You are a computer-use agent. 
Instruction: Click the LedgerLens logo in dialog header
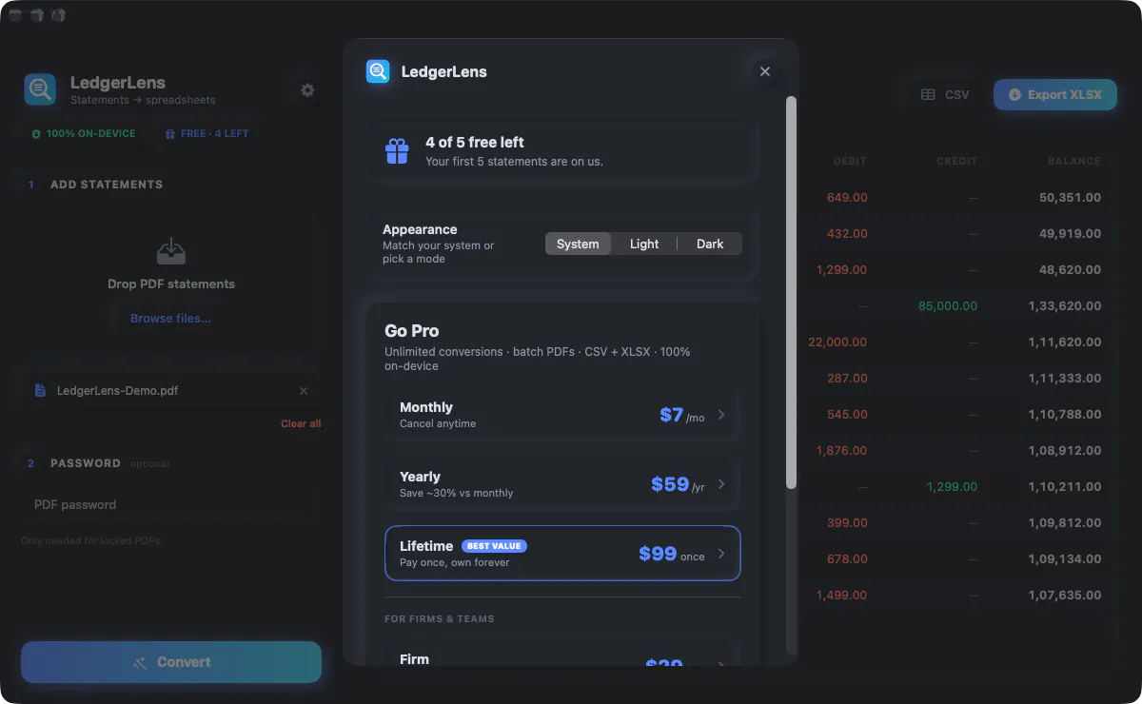click(x=378, y=71)
